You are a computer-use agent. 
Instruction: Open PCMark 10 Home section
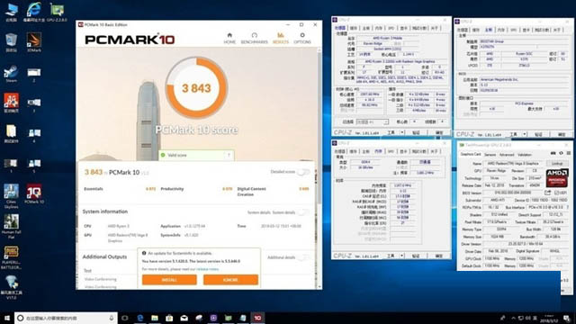click(x=229, y=38)
